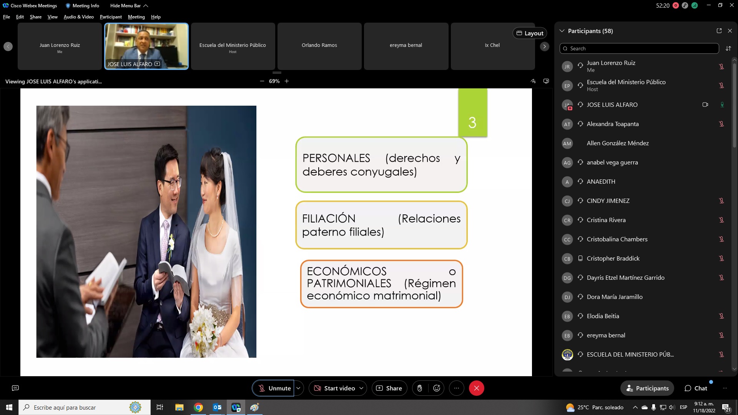This screenshot has height=415, width=738.
Task: Collapse the Participants (58) panel header
Action: (x=562, y=31)
